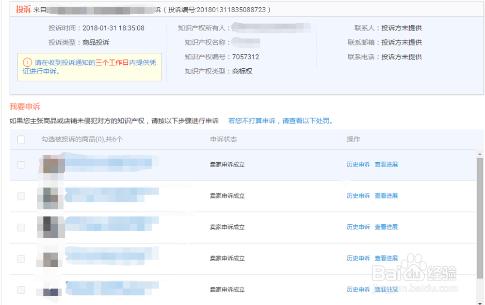Image resolution: width=485 pixels, height=305 pixels.
Task: Check the first product row's checkbox
Action: 21,165
